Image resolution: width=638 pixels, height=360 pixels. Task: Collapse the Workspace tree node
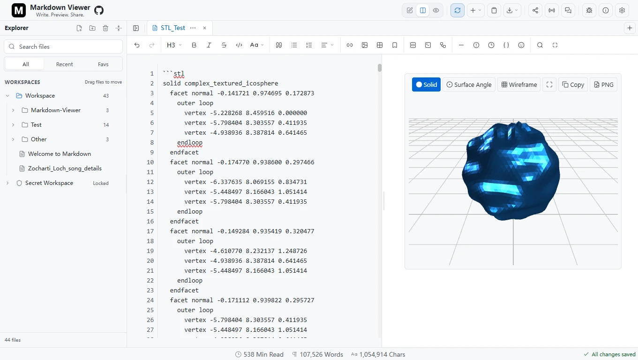8,96
